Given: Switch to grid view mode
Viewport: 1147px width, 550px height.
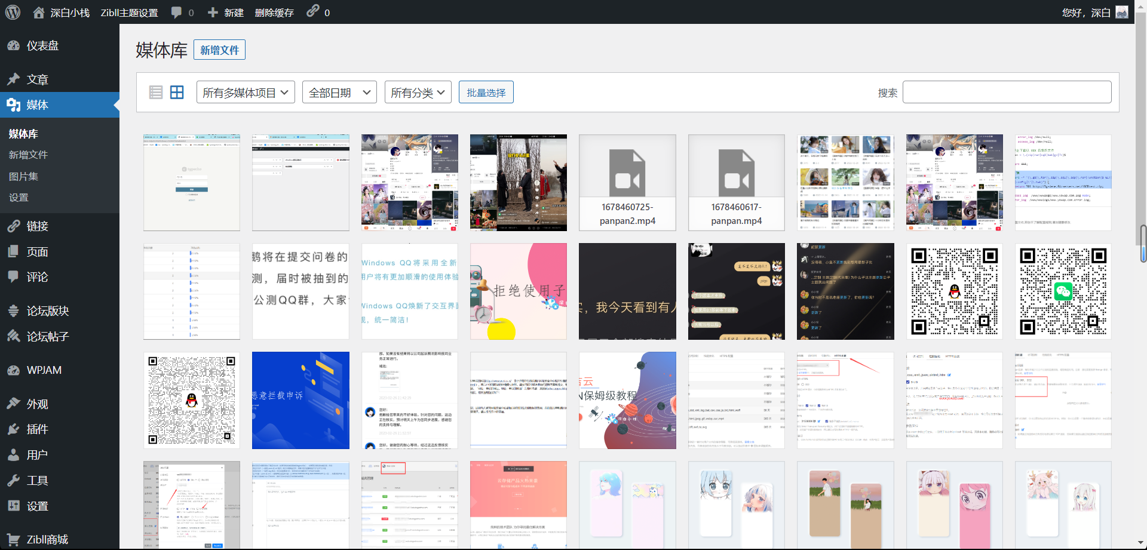Looking at the screenshot, I should point(177,92).
